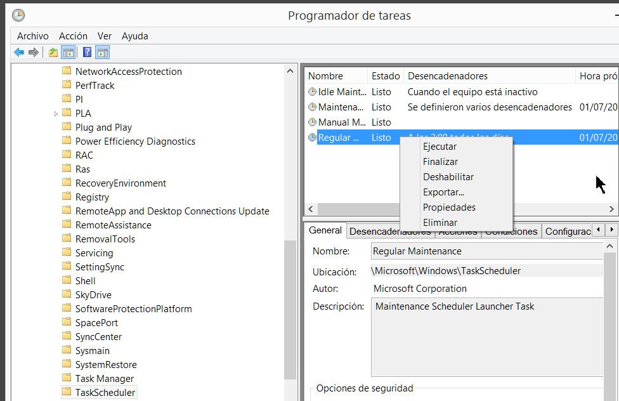Select the TaskScheduler folder in tree
The height and width of the screenshot is (401, 619).
click(x=105, y=392)
